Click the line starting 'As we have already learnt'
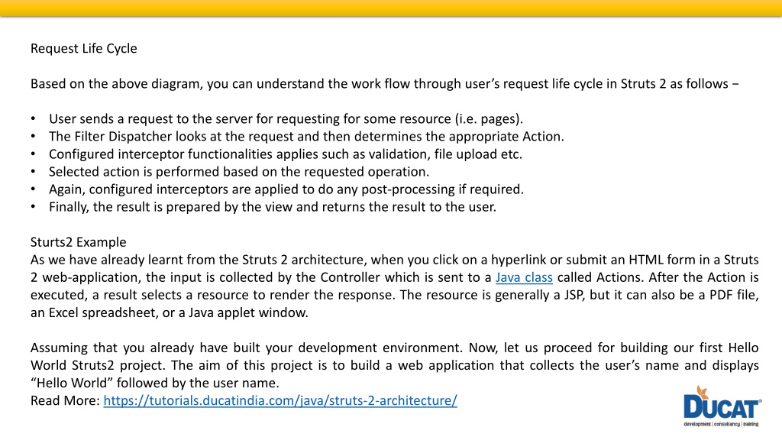782x440 pixels. coord(395,260)
